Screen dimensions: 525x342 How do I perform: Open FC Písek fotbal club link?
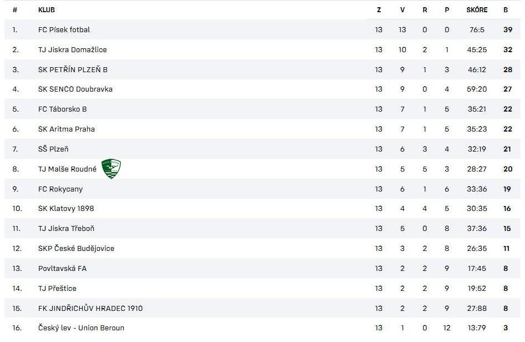click(64, 29)
